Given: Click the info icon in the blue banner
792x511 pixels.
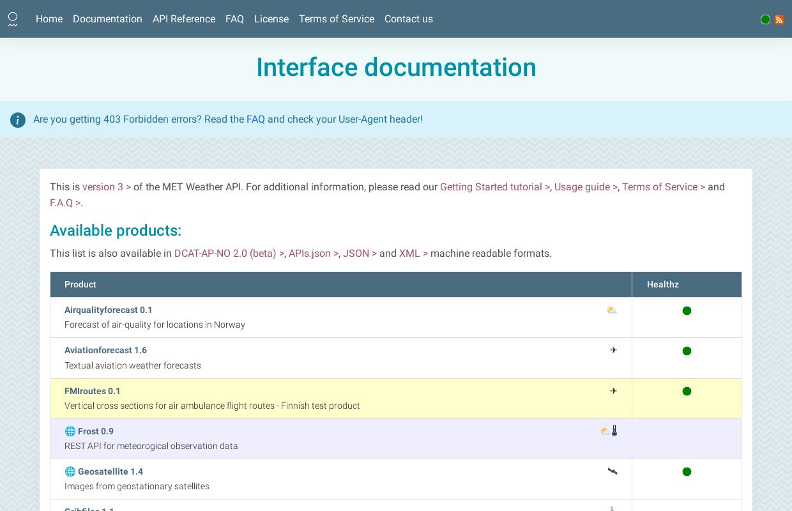Looking at the screenshot, I should tap(18, 120).
